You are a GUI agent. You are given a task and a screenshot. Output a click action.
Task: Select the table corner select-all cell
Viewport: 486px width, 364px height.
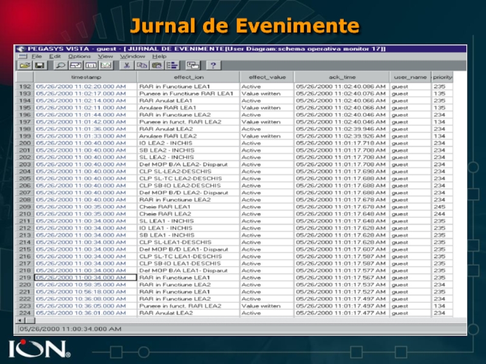tap(24, 77)
